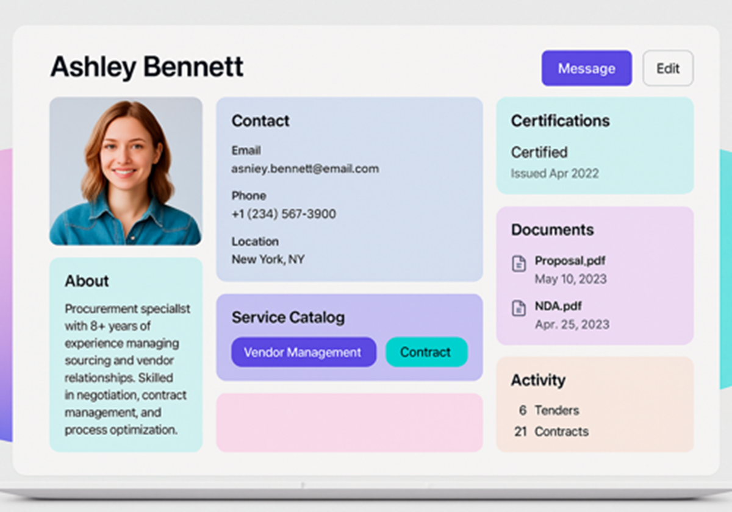Screen dimensions: 732x512
Task: Click the phone number +1 (234) 567-3900
Action: point(284,214)
